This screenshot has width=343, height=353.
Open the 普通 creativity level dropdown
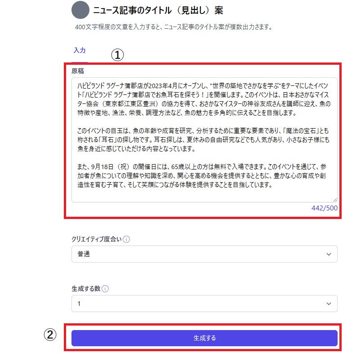click(205, 254)
